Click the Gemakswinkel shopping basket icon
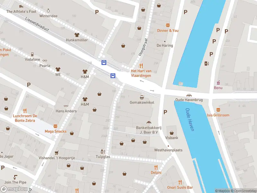 click(142, 97)
